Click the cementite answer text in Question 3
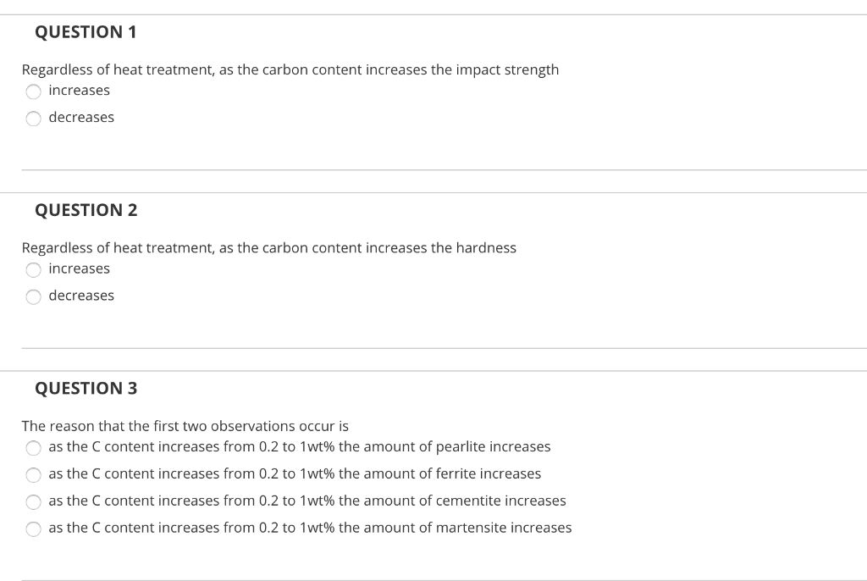The height and width of the screenshot is (581, 867). 306,501
